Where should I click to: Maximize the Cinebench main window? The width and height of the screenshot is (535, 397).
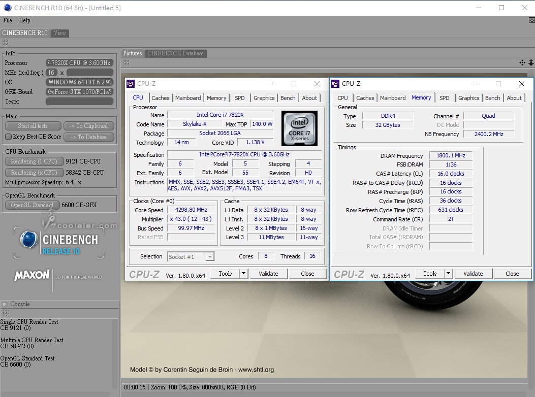[x=501, y=8]
